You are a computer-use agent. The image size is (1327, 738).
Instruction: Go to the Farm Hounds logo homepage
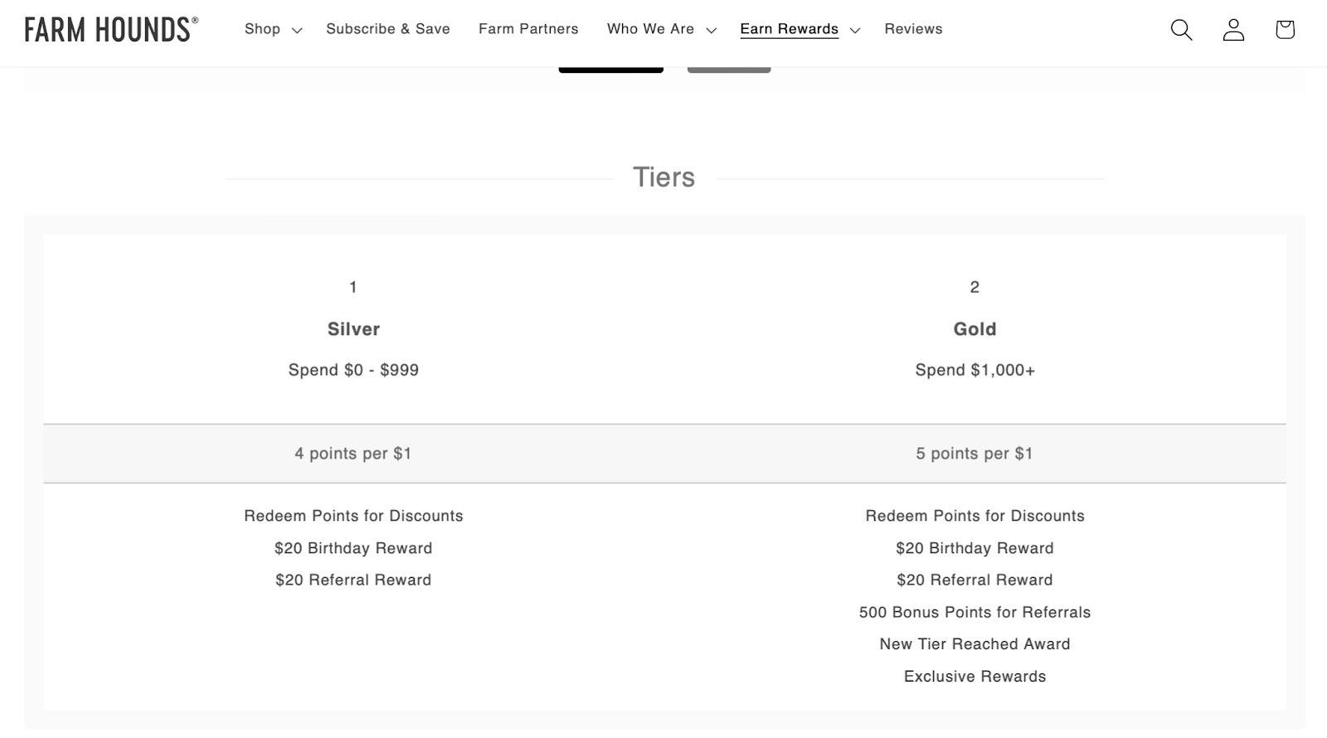coord(111,29)
